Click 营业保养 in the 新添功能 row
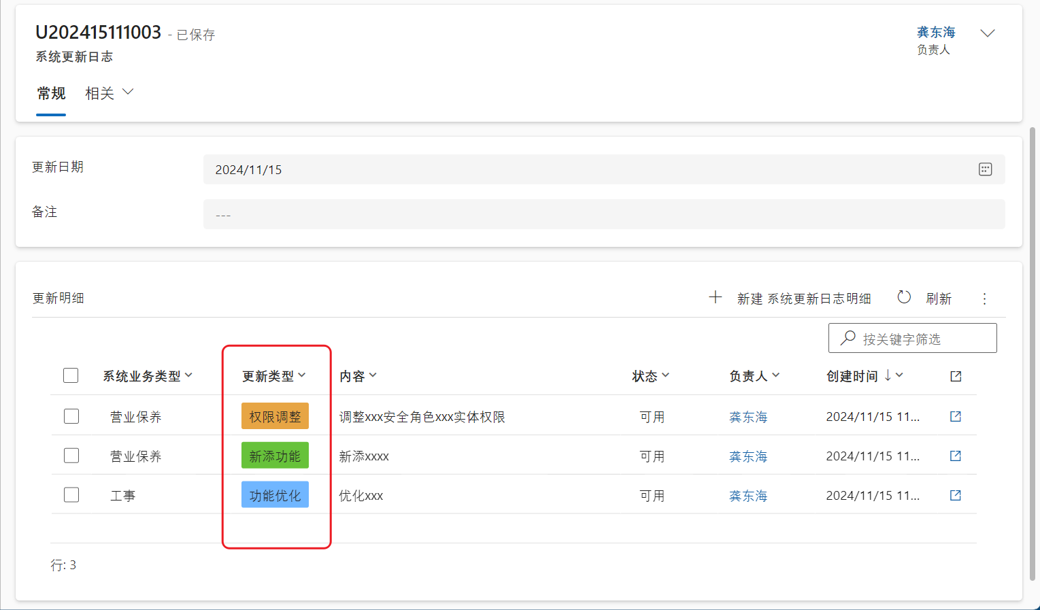Viewport: 1040px width, 610px height. (136, 456)
